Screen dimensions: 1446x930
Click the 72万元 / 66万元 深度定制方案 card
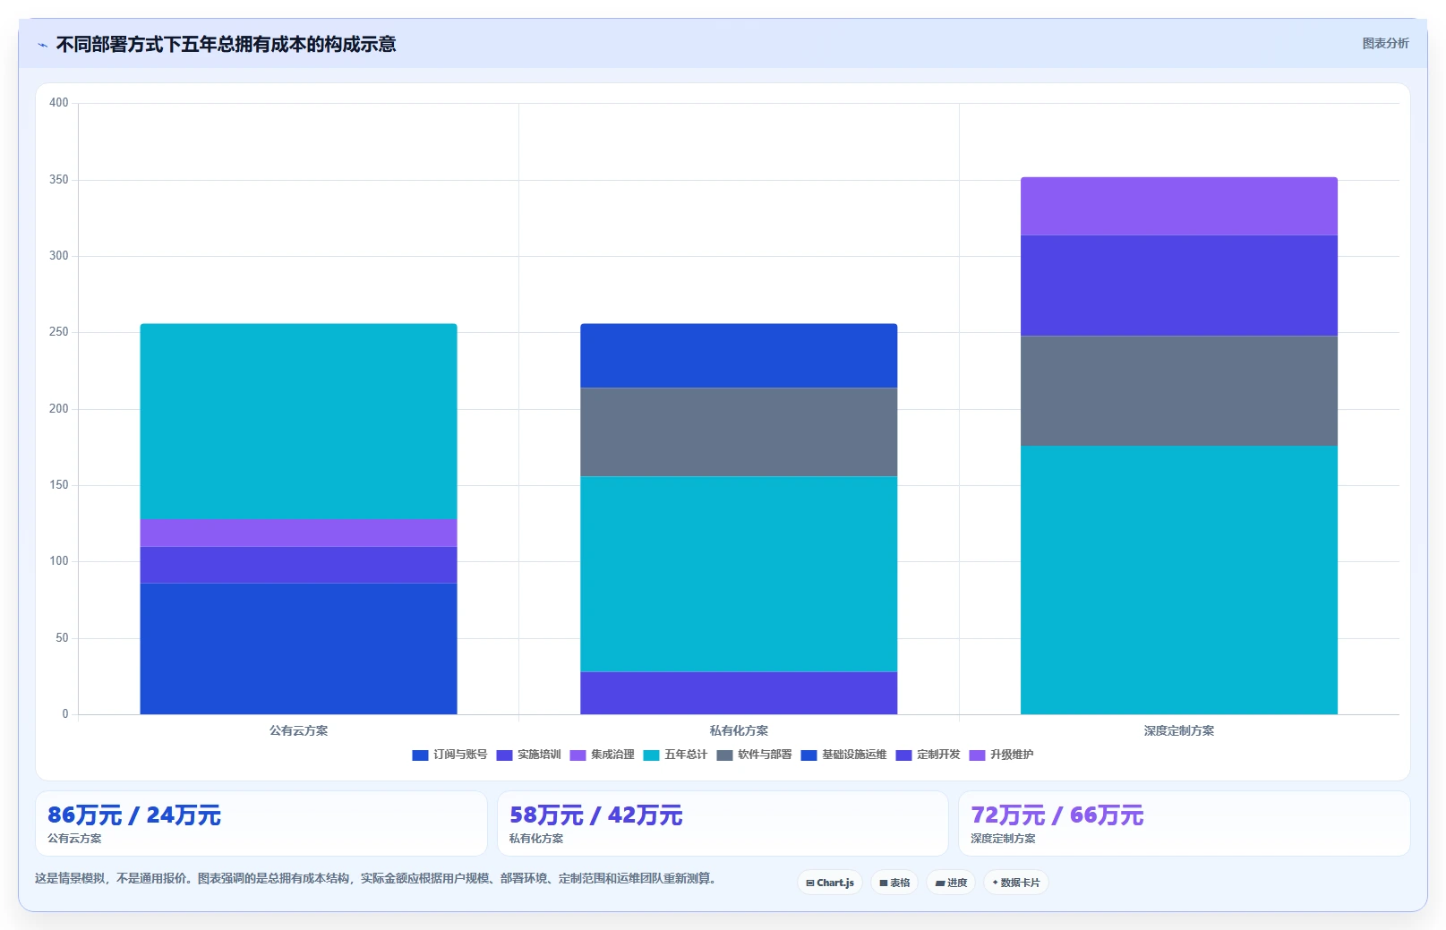1184,823
